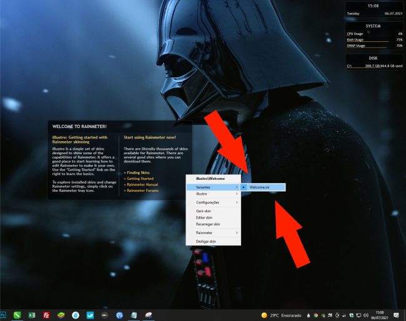The width and height of the screenshot is (406, 321).
Task: Open Photoshop from the taskbar
Action: tap(3, 315)
